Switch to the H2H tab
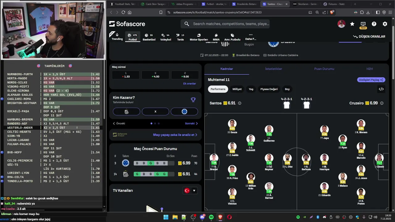 click(369, 69)
